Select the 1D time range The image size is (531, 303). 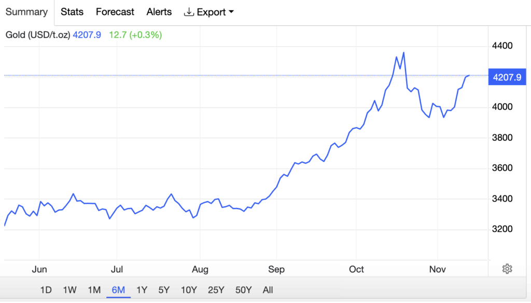[x=46, y=290]
